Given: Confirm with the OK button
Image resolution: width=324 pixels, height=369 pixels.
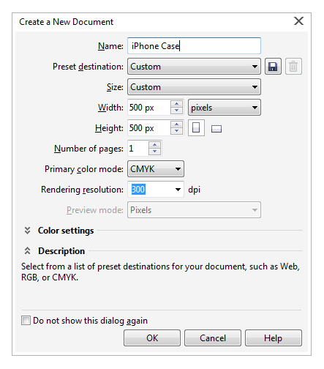Looking at the screenshot, I should click(152, 338).
